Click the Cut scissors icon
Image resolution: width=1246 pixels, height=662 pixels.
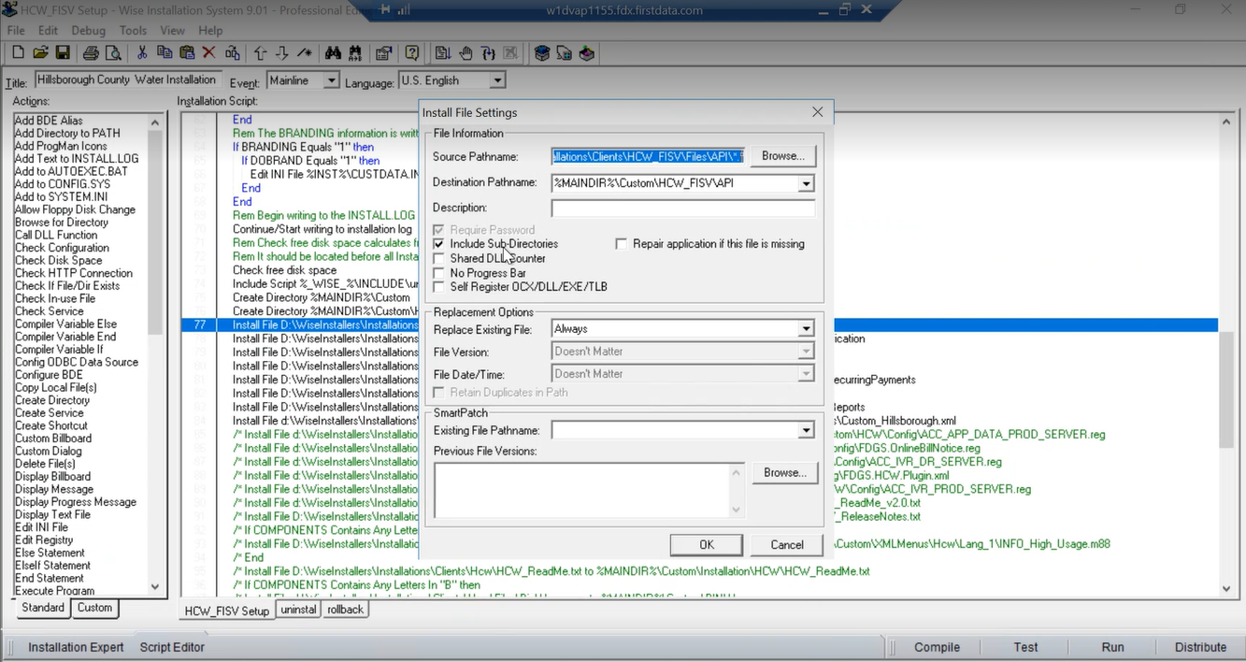pos(142,53)
